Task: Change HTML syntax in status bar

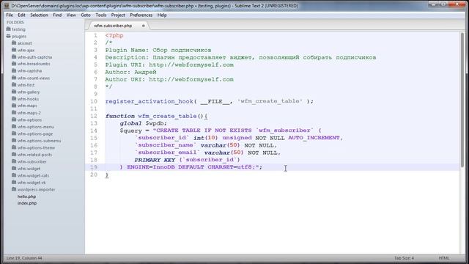Action: pyautogui.click(x=444, y=258)
